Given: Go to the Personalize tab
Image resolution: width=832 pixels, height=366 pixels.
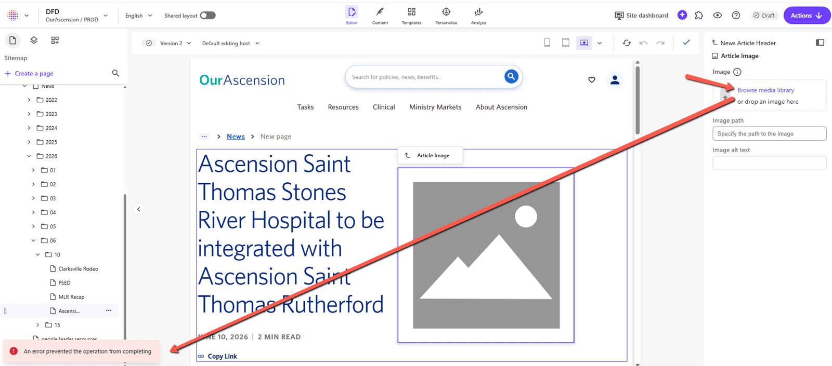Looking at the screenshot, I should coord(446,16).
